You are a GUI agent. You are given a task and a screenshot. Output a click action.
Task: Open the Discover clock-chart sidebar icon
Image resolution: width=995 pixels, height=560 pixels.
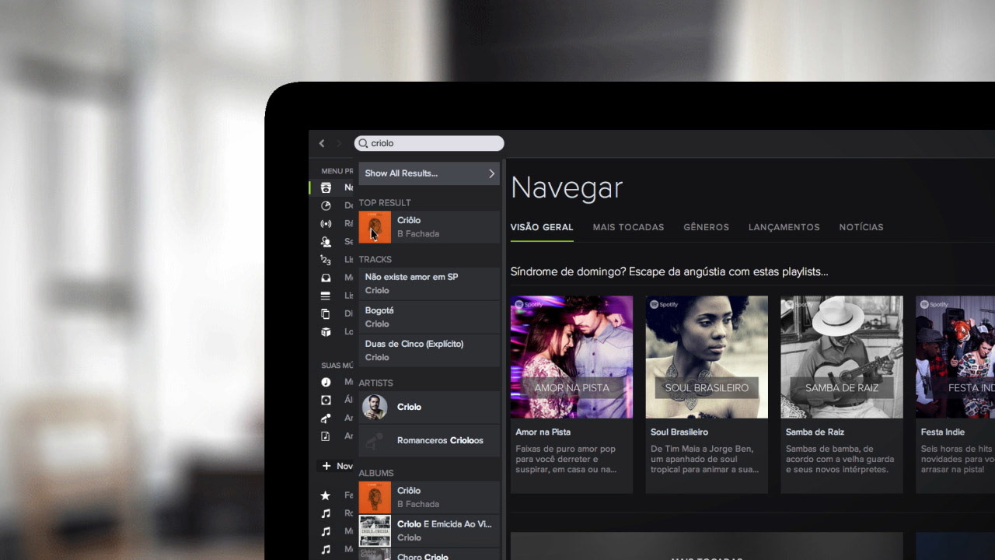coord(326,205)
